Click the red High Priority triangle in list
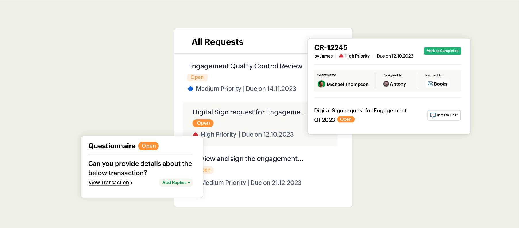 pos(196,134)
